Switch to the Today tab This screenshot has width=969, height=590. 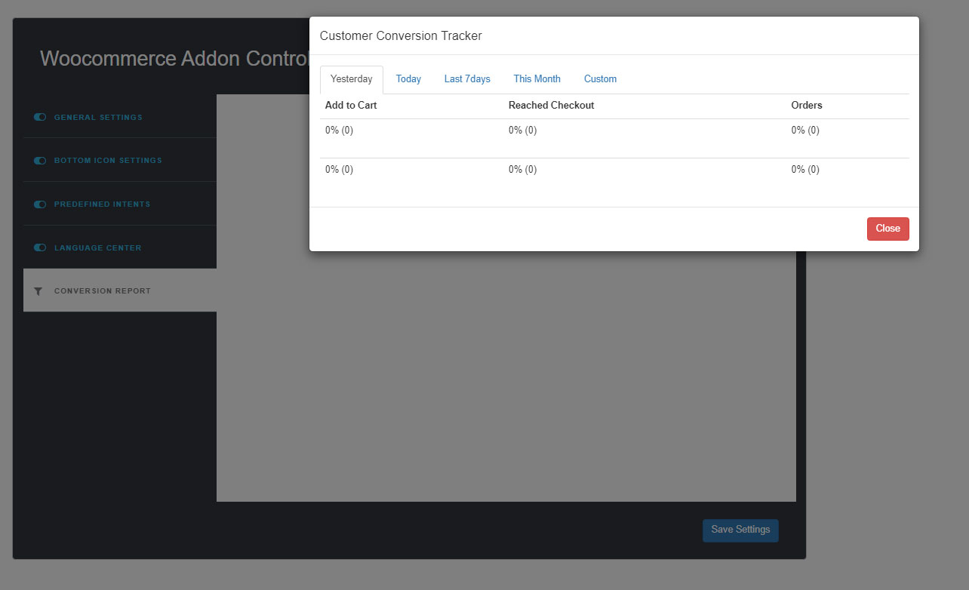point(408,79)
